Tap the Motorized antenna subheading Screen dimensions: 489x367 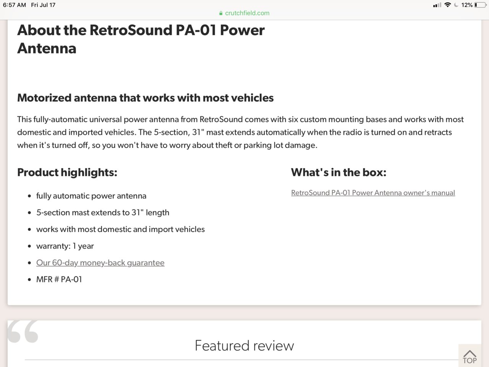(145, 98)
